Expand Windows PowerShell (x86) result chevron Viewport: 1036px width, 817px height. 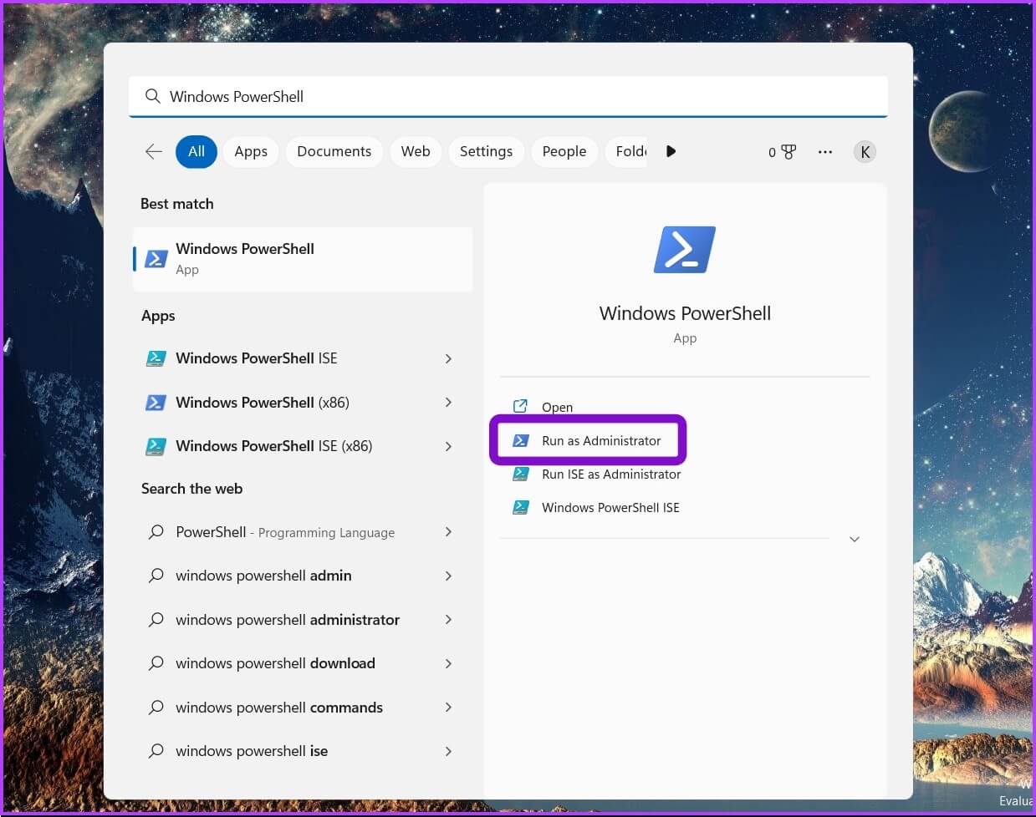pos(448,403)
